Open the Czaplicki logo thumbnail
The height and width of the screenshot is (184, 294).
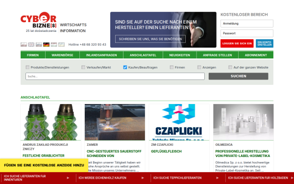(179, 122)
